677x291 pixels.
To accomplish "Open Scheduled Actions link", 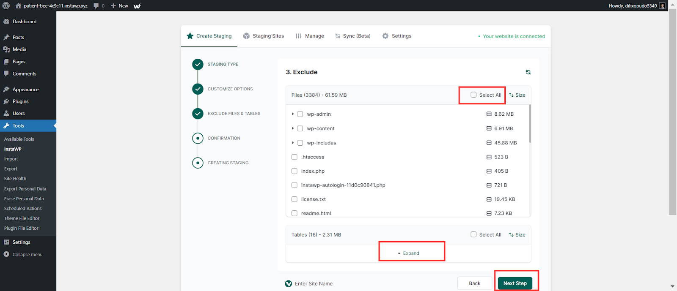I will point(23,209).
